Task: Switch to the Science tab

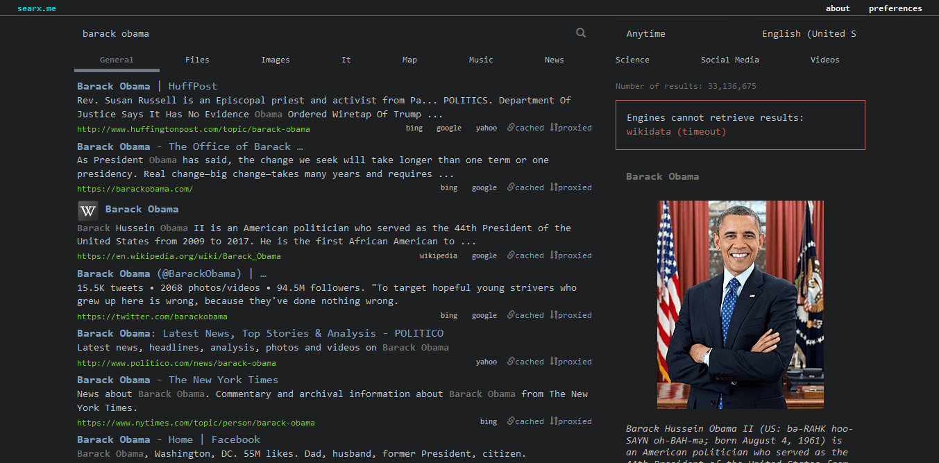Action: tap(632, 60)
